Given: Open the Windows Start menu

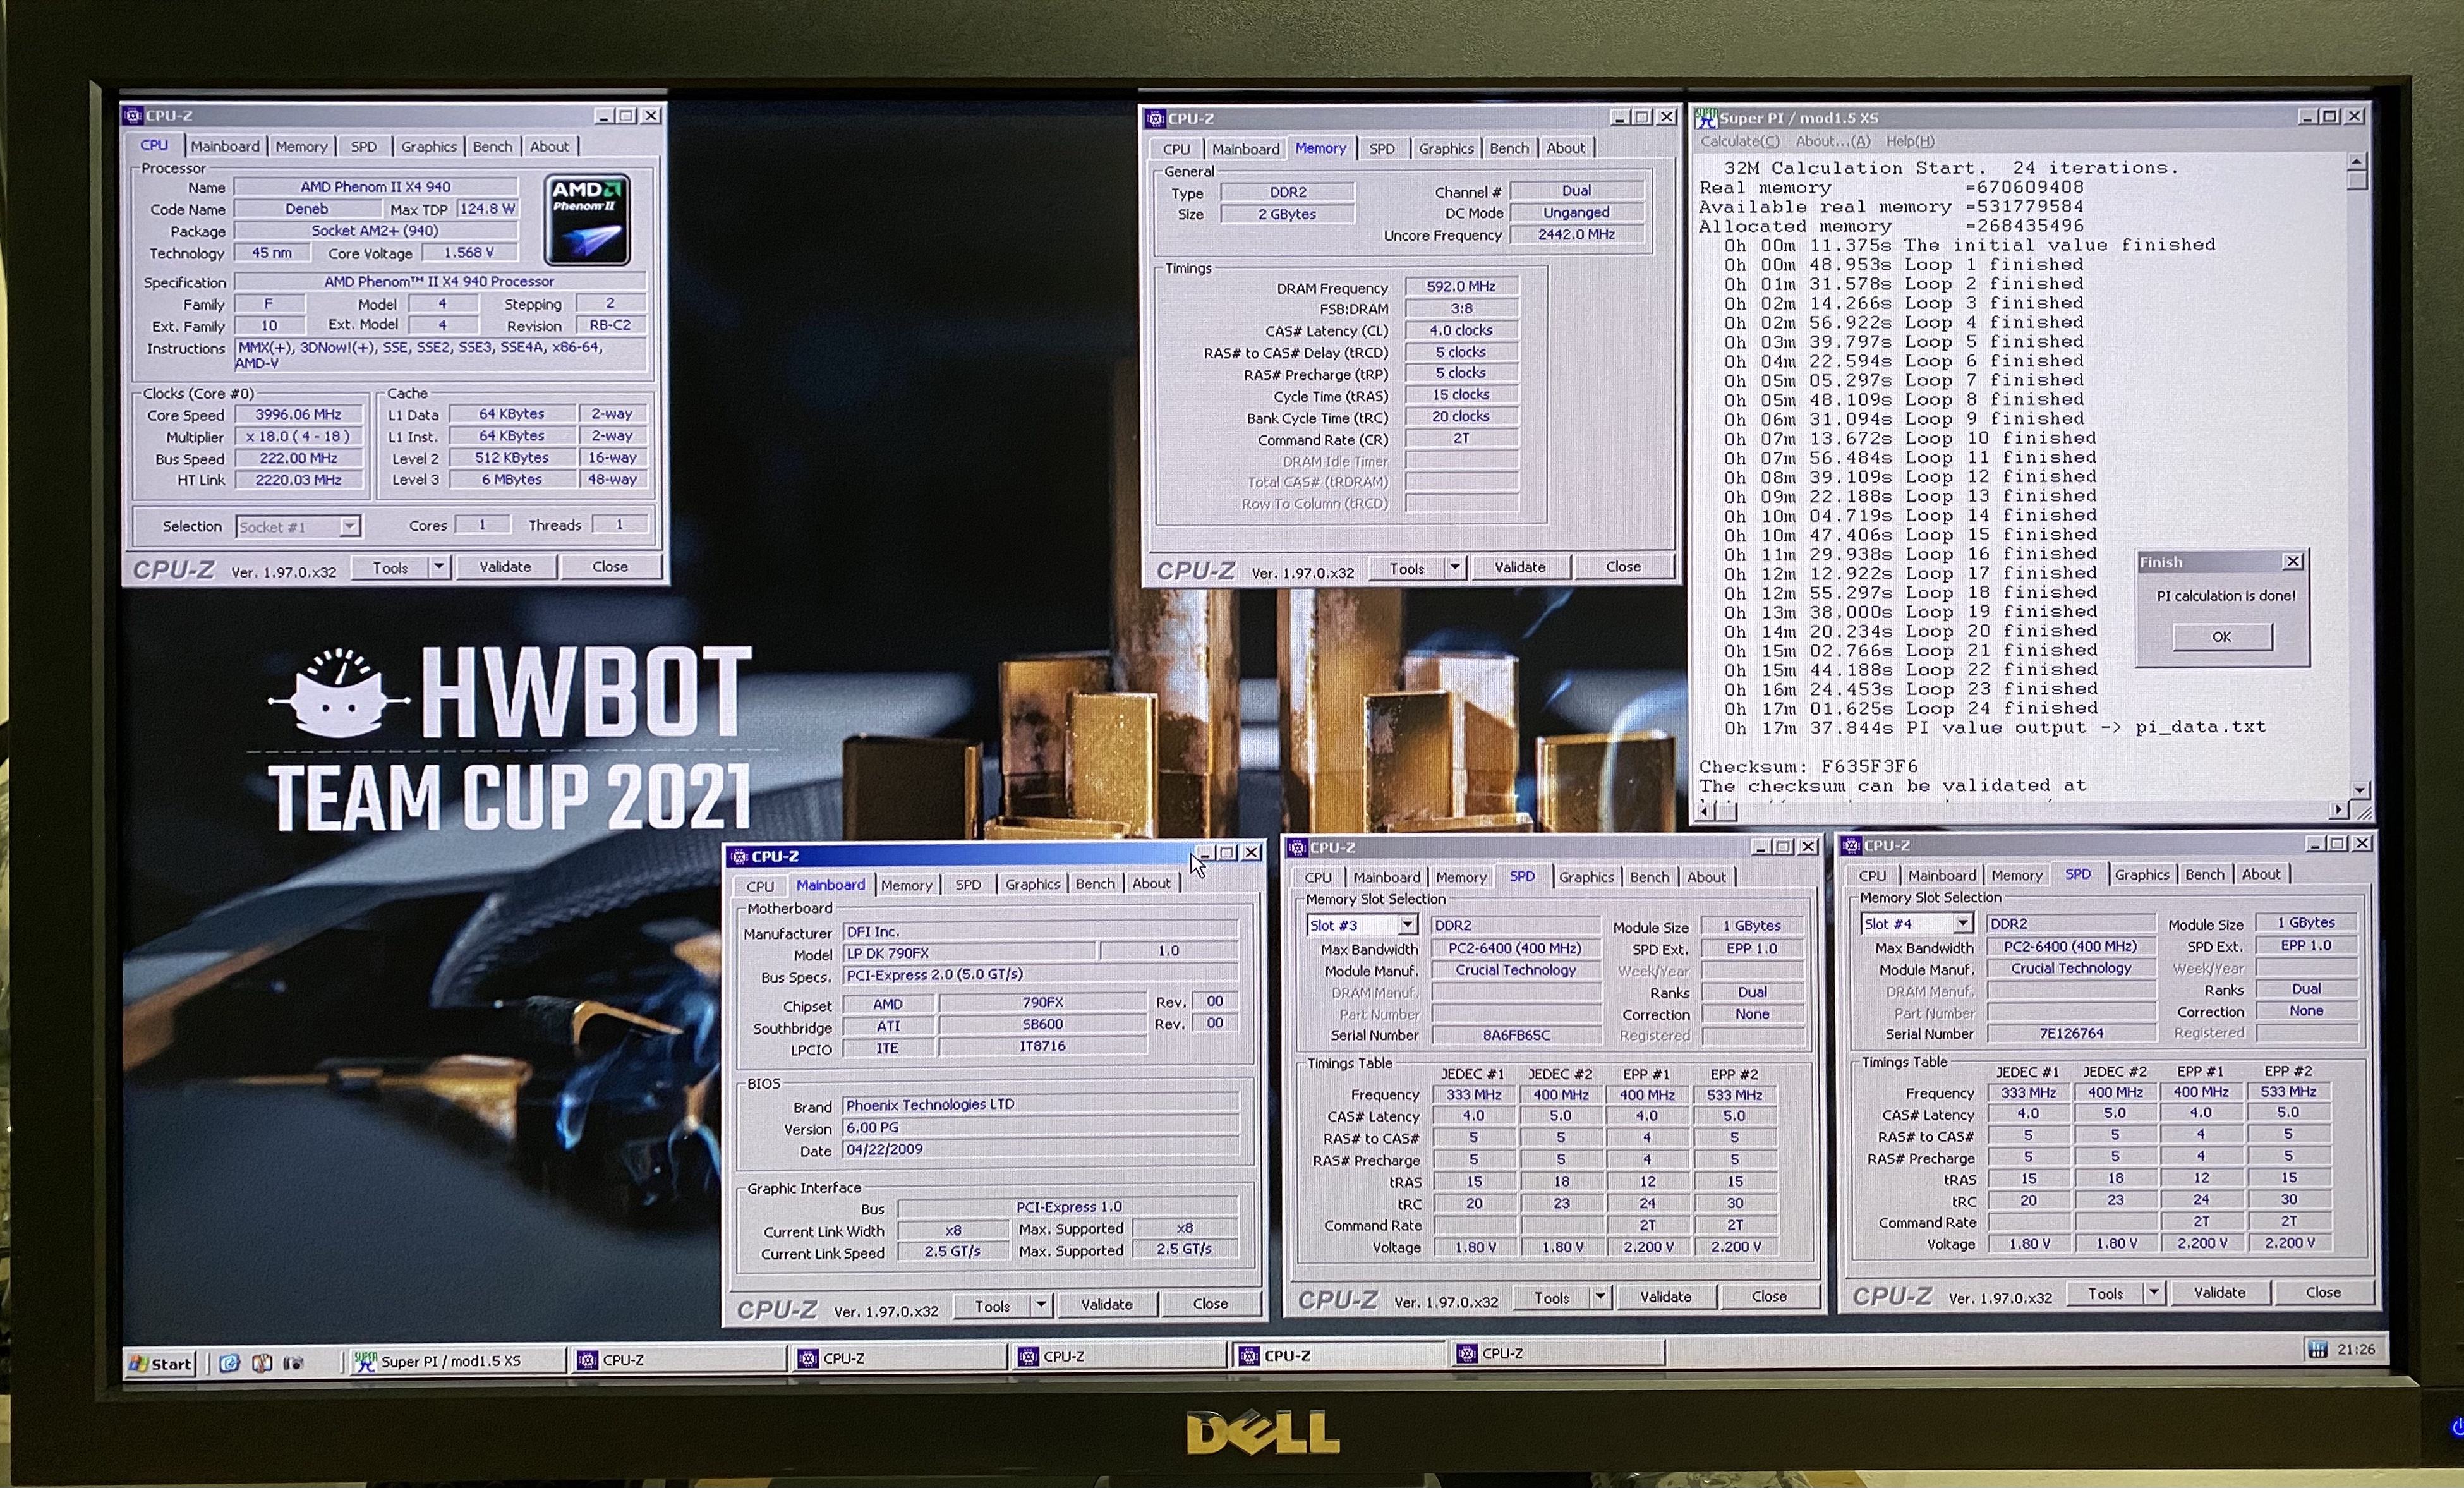Looking at the screenshot, I should [161, 1363].
